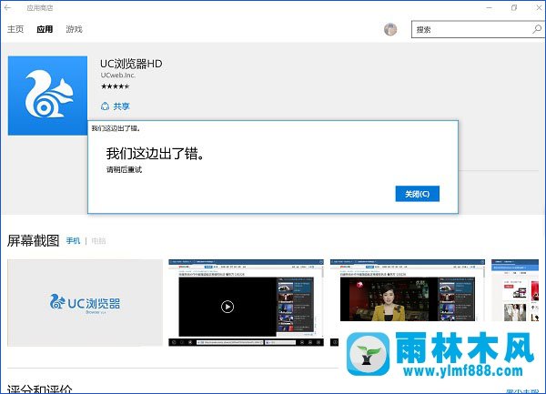The width and height of the screenshot is (546, 394).
Task: Open the UCweb.Inc. publisher name
Action: 118,76
